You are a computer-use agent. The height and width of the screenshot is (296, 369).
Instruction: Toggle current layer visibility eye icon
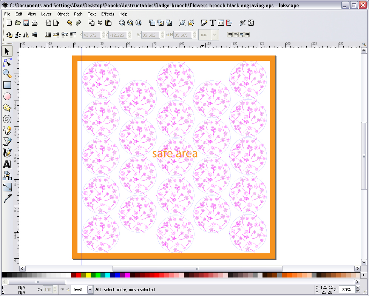pyautogui.click(x=62, y=289)
